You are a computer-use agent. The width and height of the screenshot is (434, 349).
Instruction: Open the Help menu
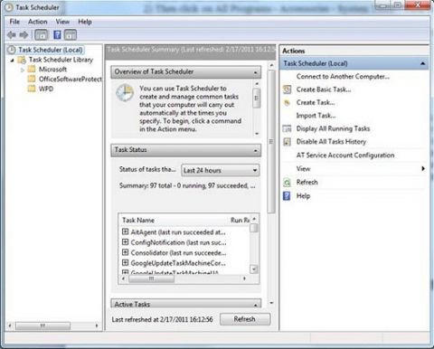[85, 22]
